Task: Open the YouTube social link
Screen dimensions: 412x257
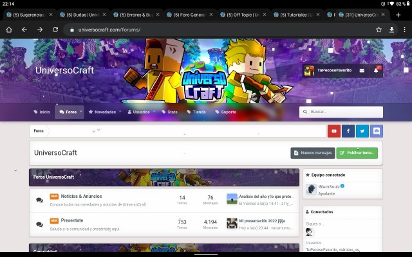Action: 333,131
